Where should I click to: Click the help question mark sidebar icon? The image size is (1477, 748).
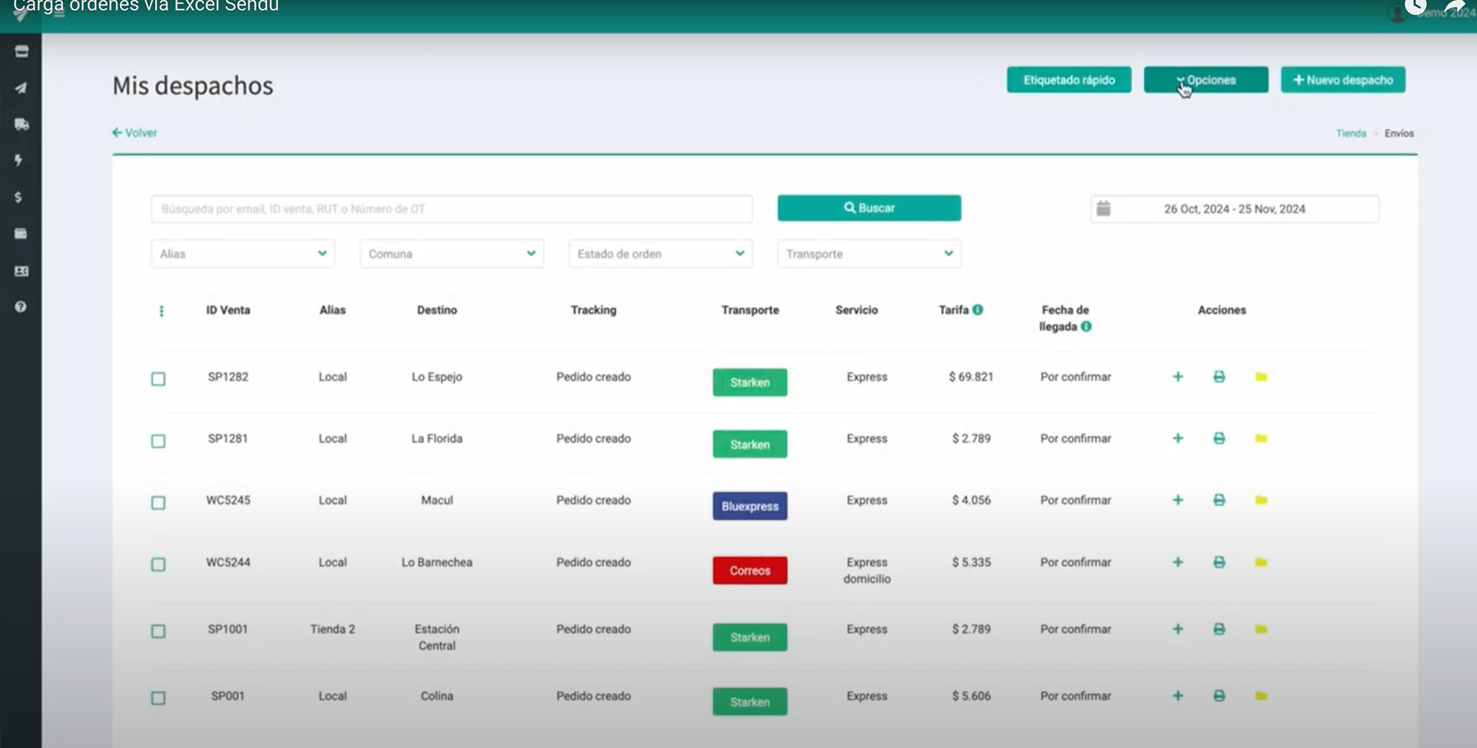point(21,307)
